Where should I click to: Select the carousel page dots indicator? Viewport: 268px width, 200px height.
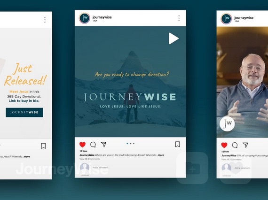(x=130, y=144)
